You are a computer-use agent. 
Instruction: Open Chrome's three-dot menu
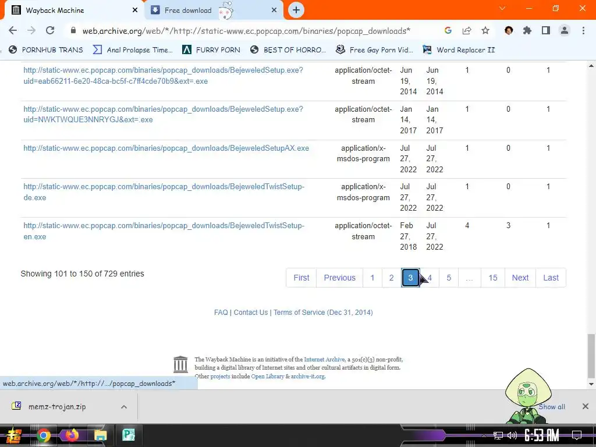click(x=583, y=30)
